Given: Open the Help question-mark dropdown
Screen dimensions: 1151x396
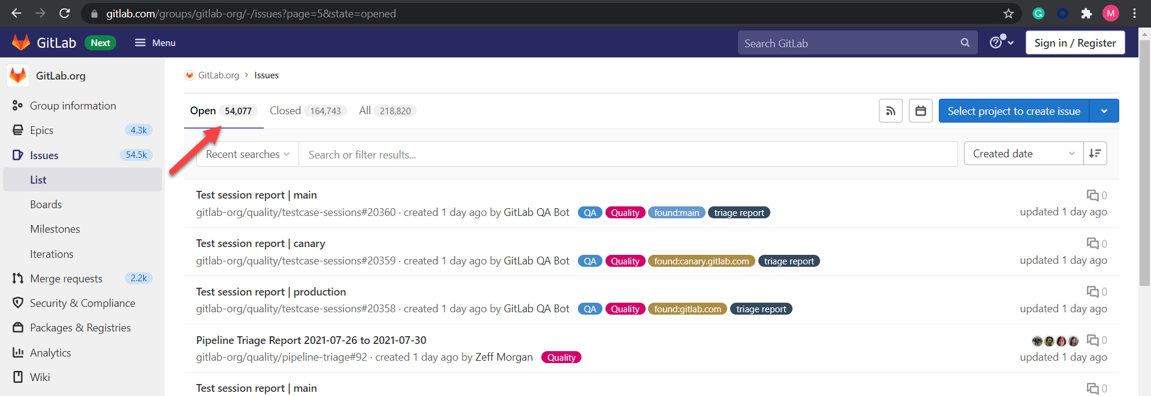Looking at the screenshot, I should point(1002,42).
